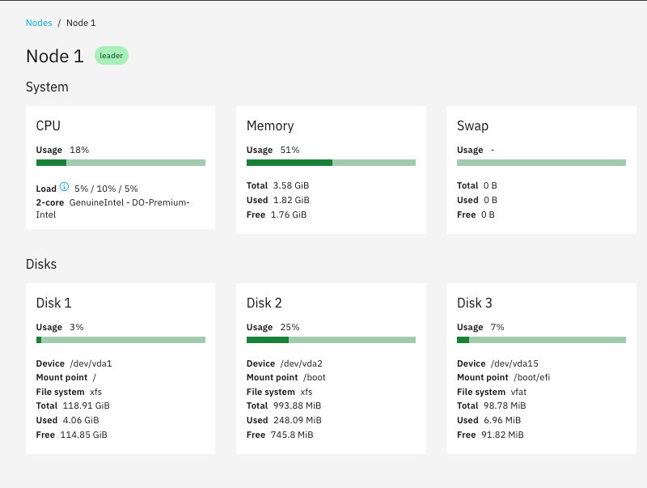
Task: Select the load value 5% / 10% / 5%
Action: (106, 189)
